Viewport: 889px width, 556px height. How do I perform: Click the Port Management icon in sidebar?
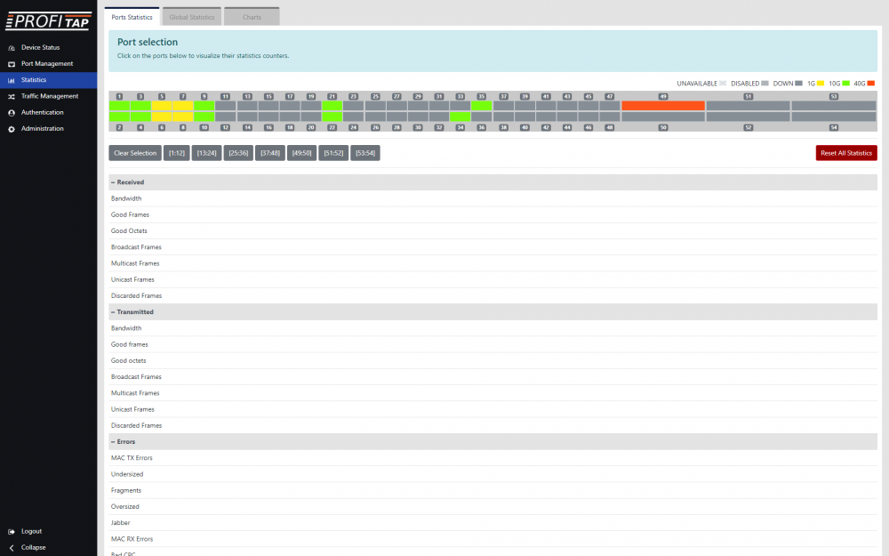(11, 64)
